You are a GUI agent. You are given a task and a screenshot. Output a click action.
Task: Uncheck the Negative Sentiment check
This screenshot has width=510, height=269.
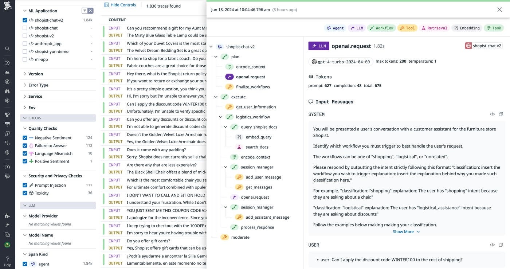[25, 138]
